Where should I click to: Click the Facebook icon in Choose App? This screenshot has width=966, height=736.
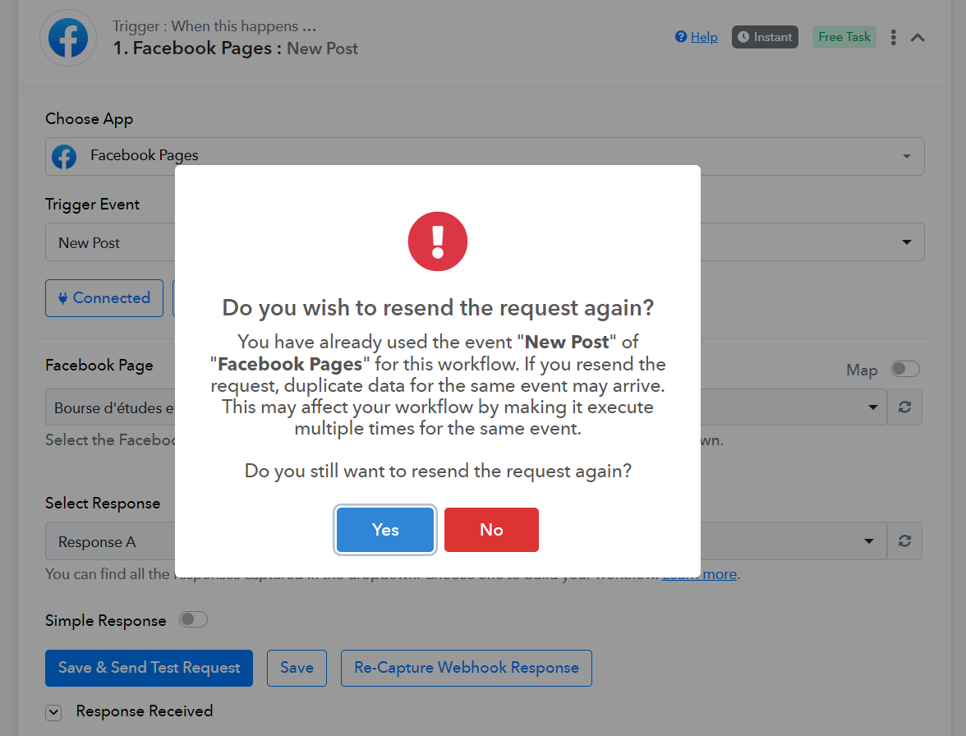tap(64, 156)
